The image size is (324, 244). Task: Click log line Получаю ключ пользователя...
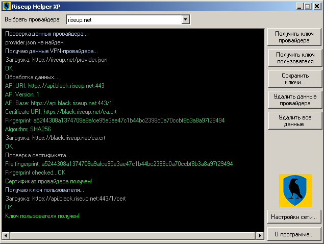point(44,190)
